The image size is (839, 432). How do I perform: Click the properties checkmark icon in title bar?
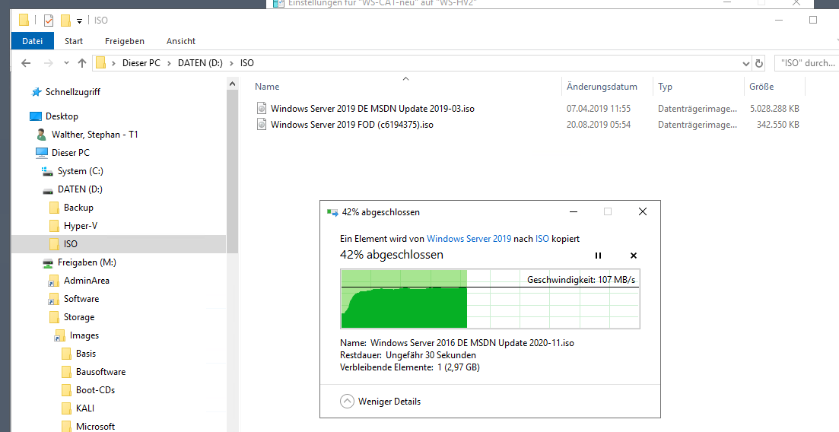(x=49, y=21)
